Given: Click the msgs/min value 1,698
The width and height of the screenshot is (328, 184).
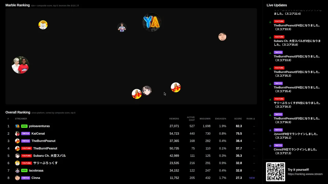Looking at the screenshot, I should click(207, 126).
